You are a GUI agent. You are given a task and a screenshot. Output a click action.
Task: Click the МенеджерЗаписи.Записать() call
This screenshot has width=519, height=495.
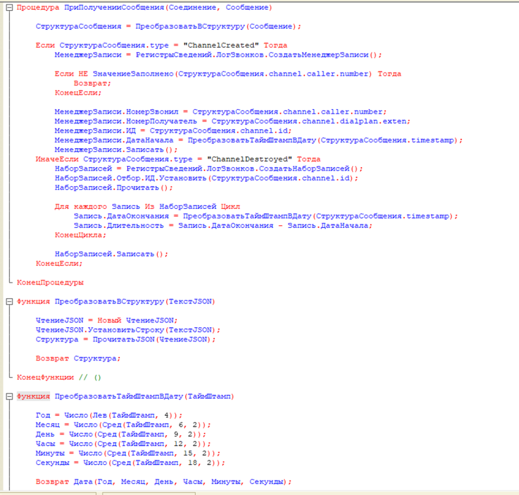[117, 150]
